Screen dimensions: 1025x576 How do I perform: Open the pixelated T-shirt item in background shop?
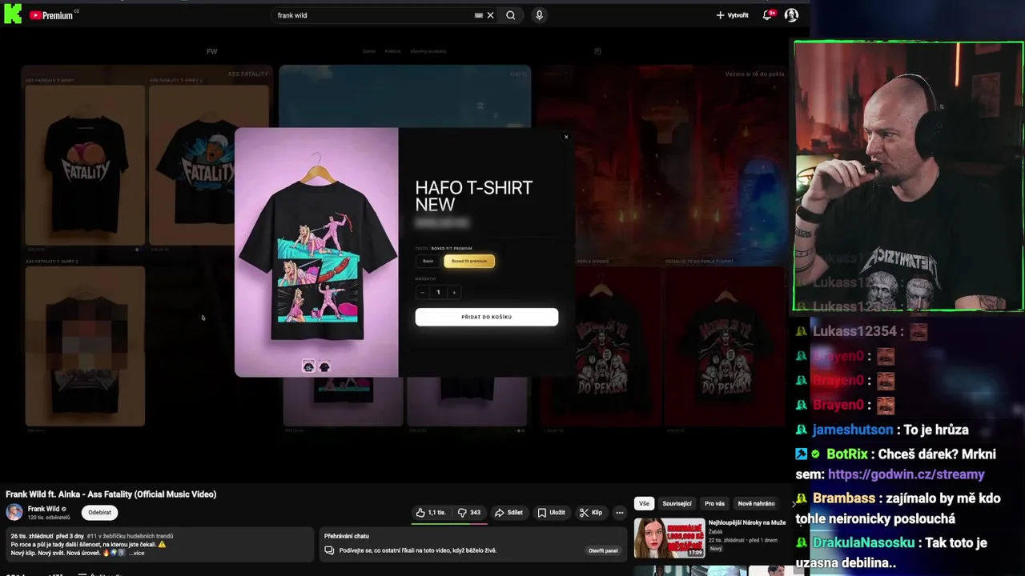point(85,346)
